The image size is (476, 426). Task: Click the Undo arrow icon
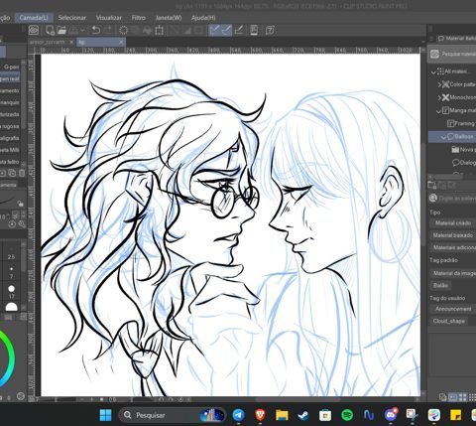pos(95,30)
